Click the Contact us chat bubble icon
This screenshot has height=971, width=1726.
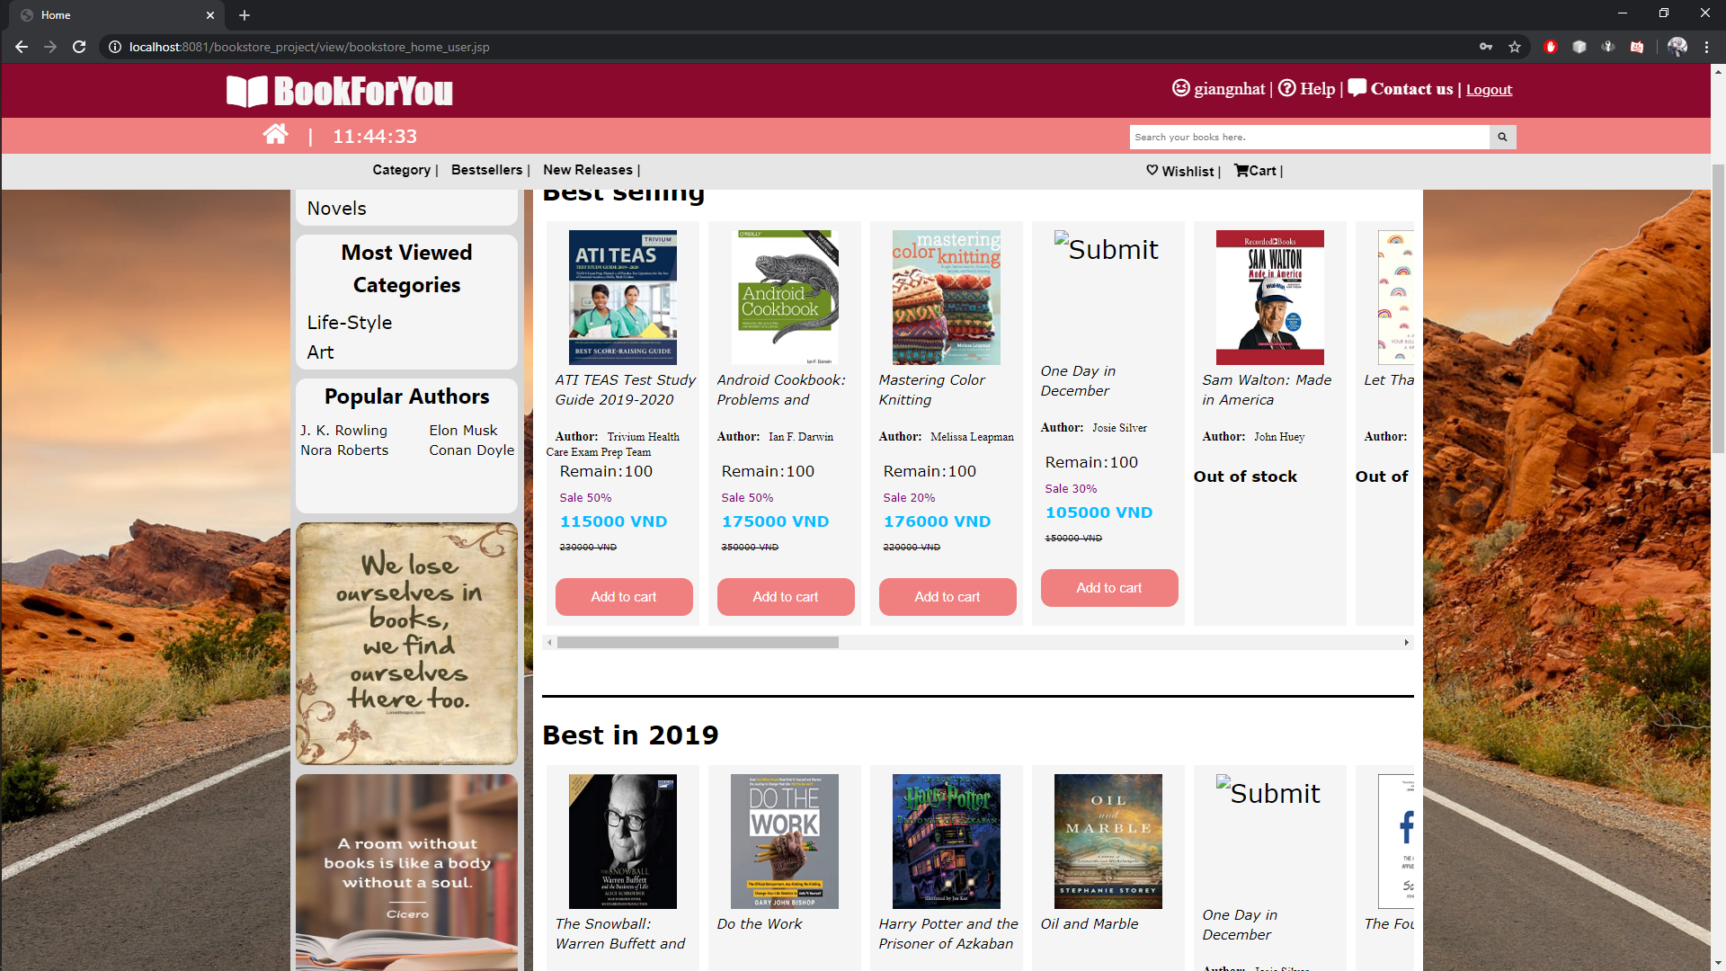coord(1357,88)
